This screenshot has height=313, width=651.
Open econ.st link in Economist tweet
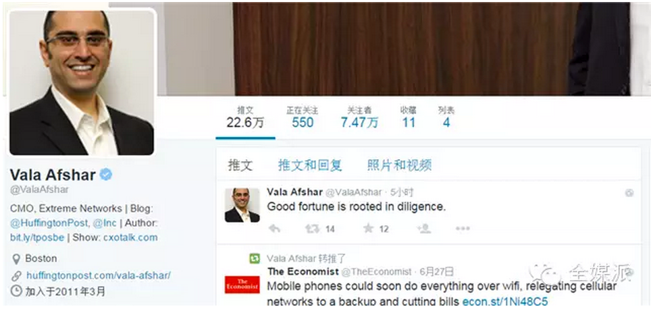tap(505, 302)
